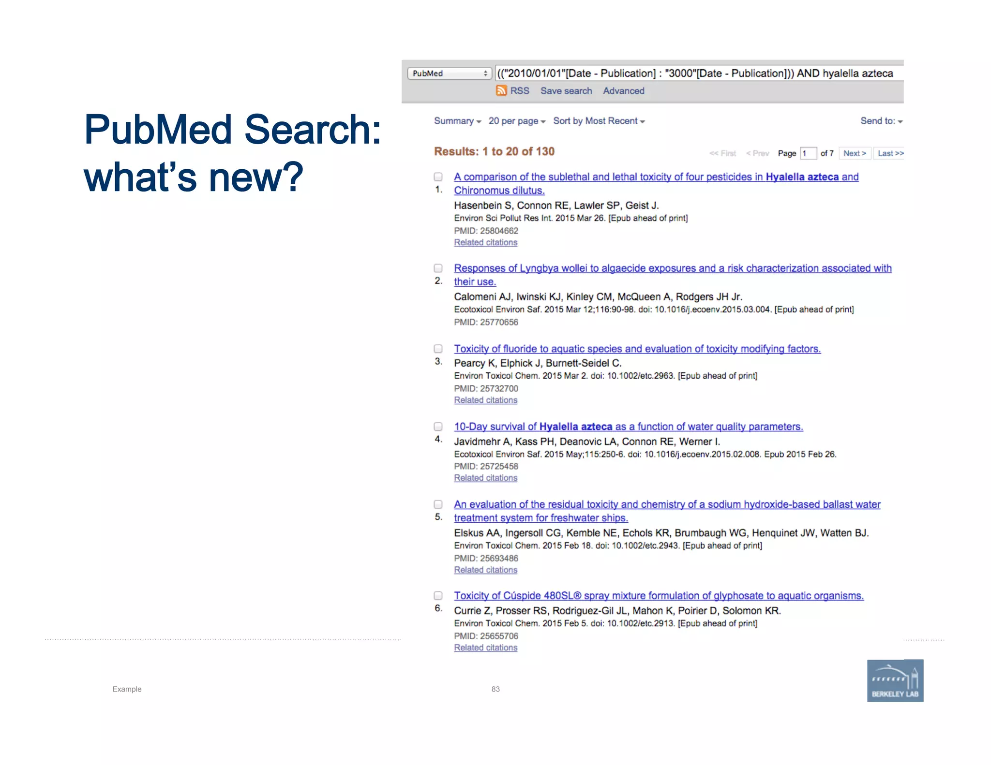The image size is (991, 765).
Task: Tick the checkbox for the Lyngbya wollei result
Action: click(438, 268)
